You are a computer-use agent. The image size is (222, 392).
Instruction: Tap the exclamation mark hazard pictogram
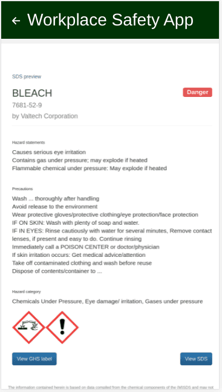(62, 327)
